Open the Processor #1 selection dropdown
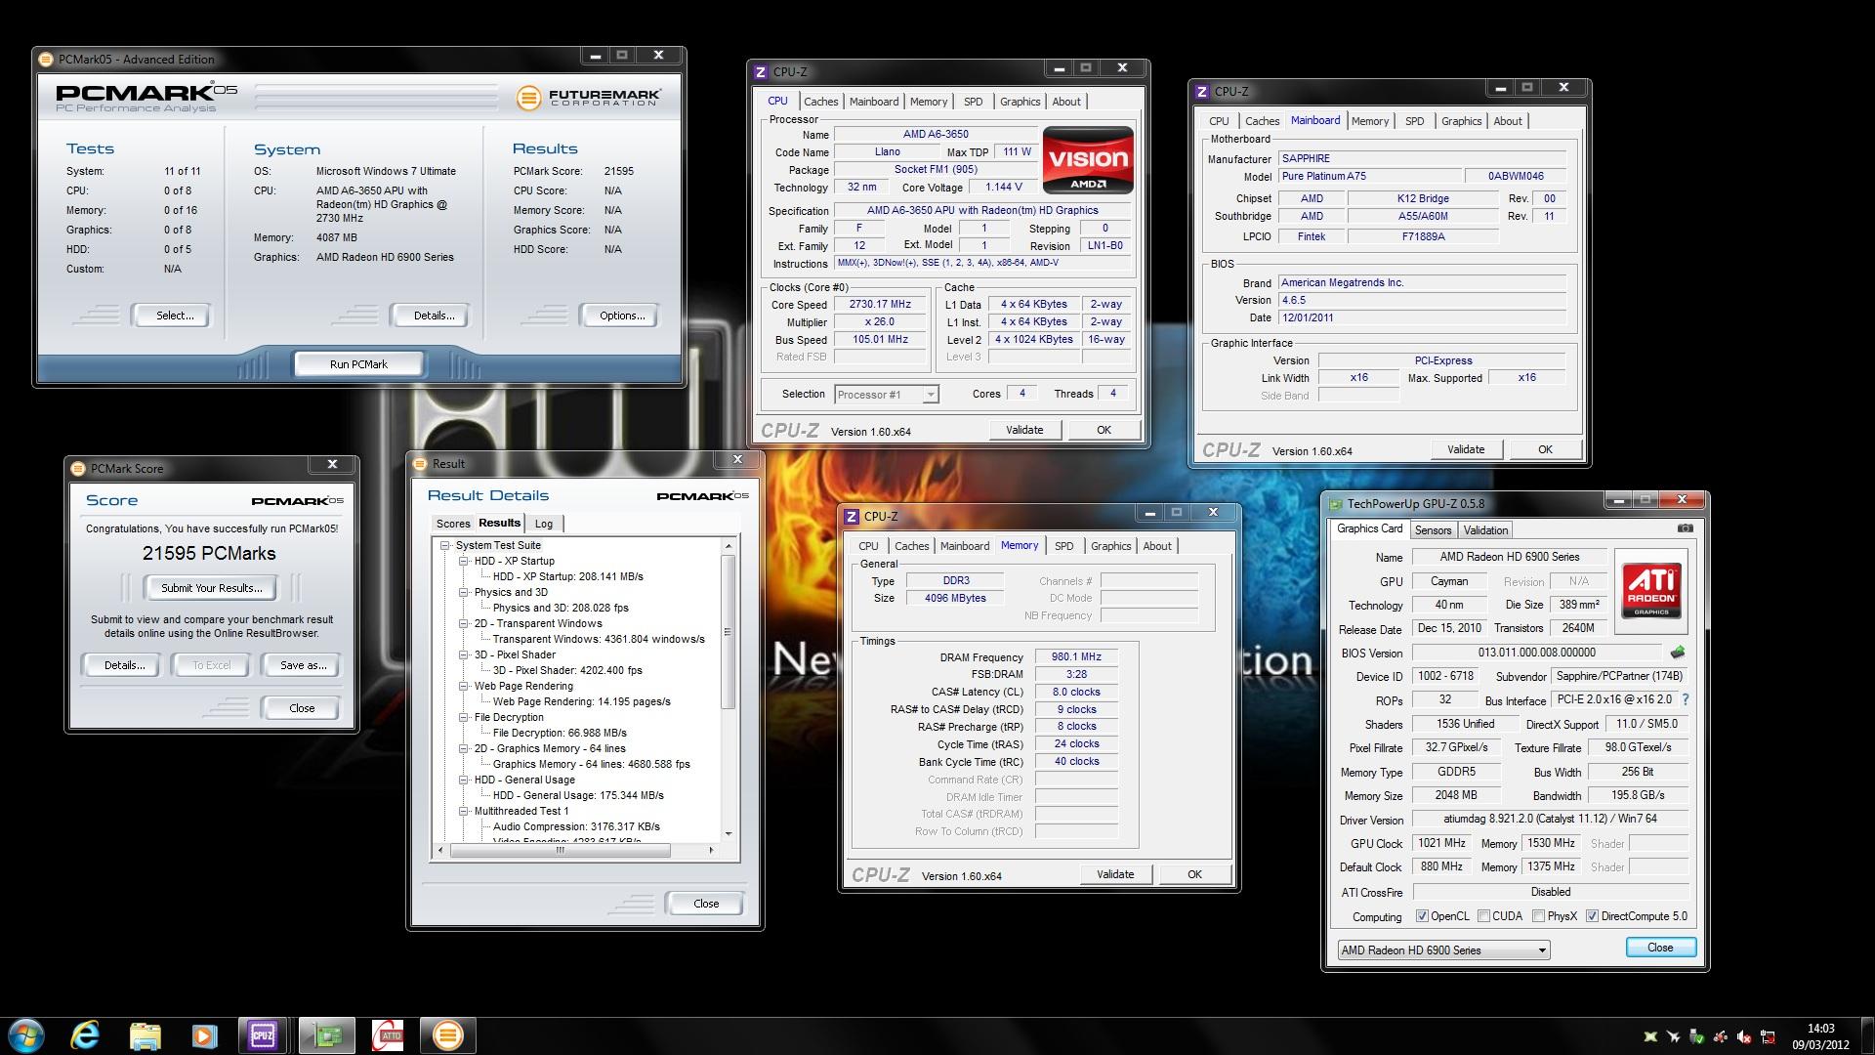 tap(887, 395)
